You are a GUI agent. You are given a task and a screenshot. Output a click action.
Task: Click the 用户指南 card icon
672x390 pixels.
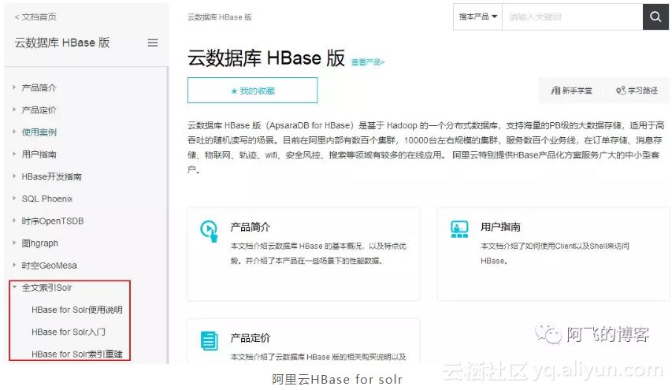pos(459,229)
